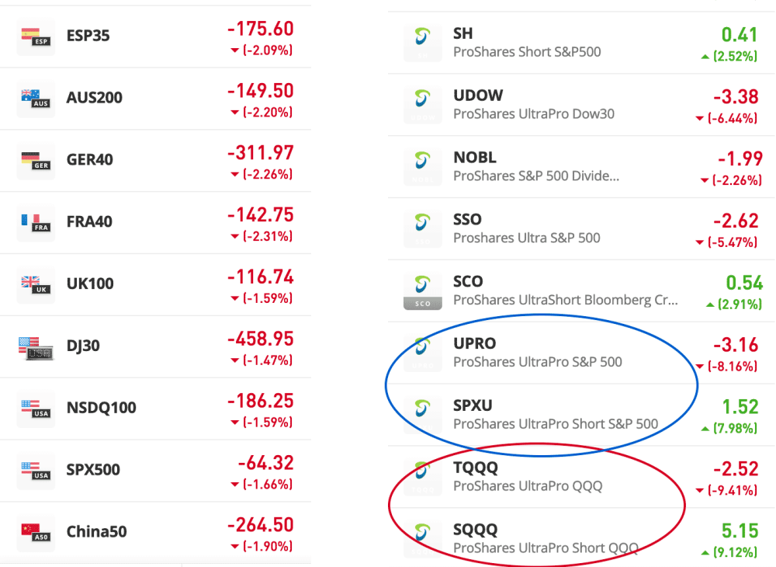This screenshot has height=567, width=776.
Task: Click the ProShares logo next to SH
Action: [422, 43]
